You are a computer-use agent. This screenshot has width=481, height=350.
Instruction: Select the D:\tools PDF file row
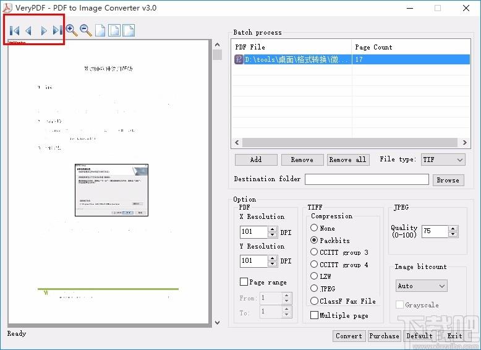click(x=352, y=59)
